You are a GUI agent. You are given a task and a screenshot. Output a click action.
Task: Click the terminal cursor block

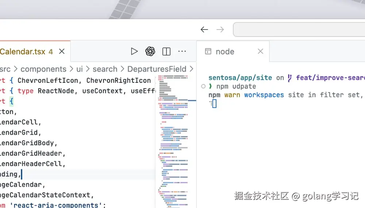coord(214,104)
